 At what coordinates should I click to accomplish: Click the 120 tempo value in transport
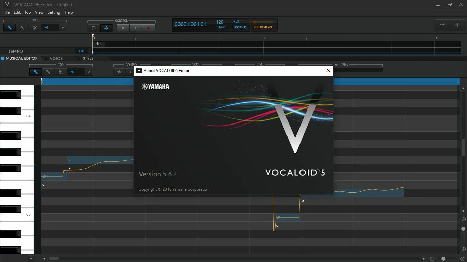coord(220,22)
